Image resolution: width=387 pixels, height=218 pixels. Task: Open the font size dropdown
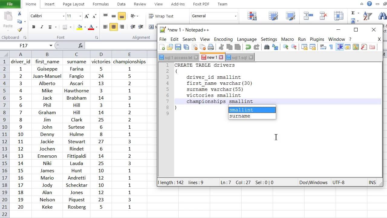[x=80, y=16]
